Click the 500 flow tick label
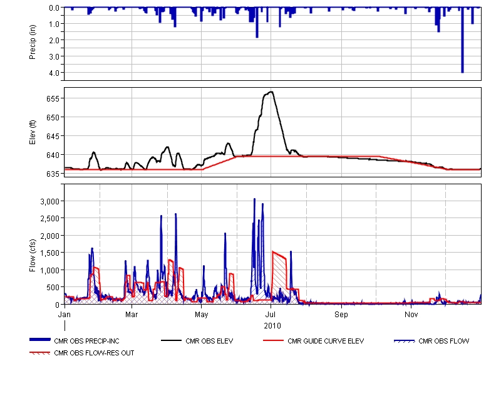Viewport: 501px width, 393px height. [53, 288]
